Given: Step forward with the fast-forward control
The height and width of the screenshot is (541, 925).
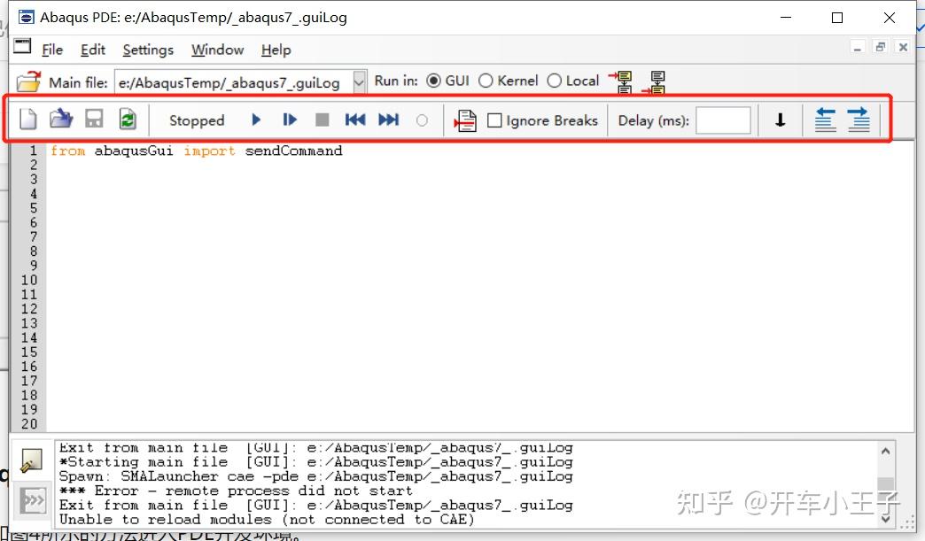Looking at the screenshot, I should coord(389,120).
